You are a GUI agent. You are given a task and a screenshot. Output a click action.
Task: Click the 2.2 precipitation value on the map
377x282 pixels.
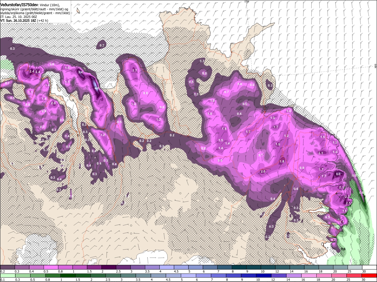pyautogui.click(x=347, y=197)
